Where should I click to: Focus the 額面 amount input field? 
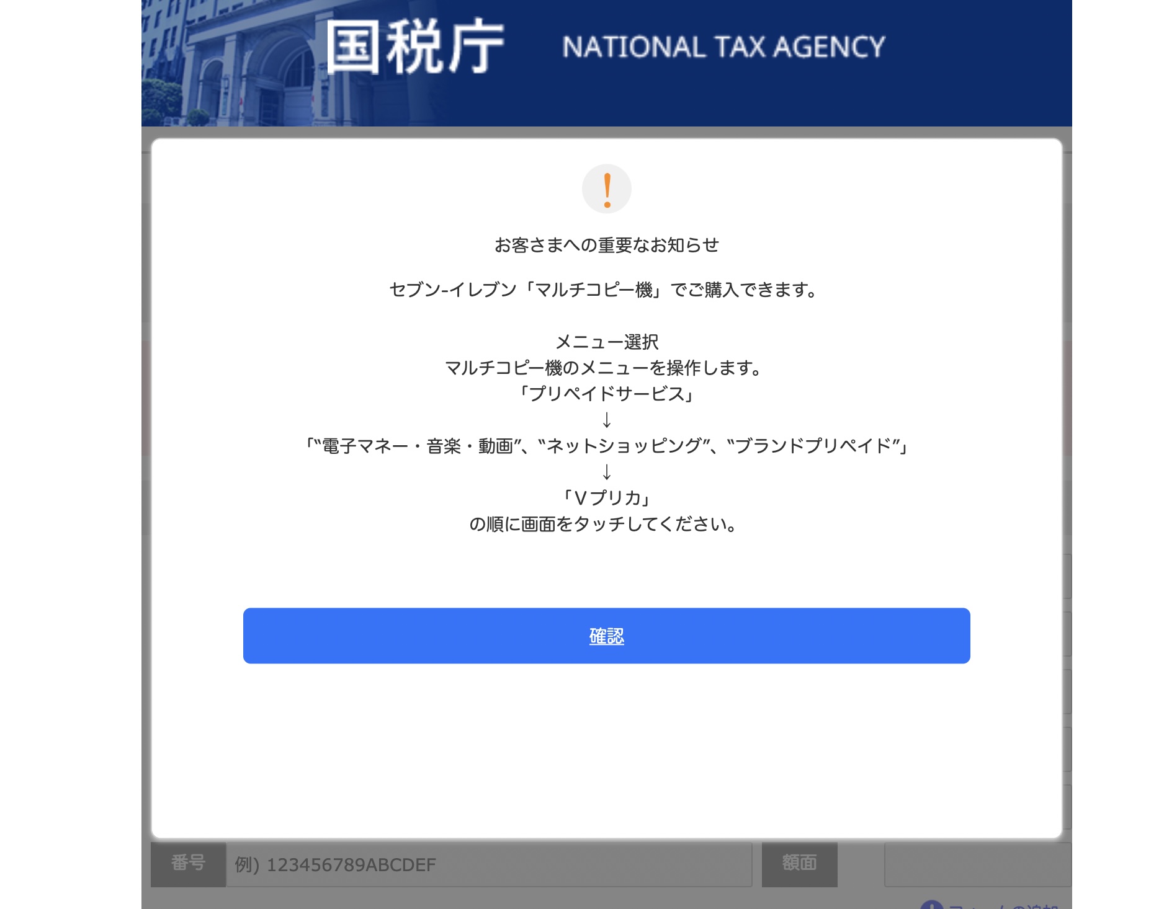point(978,864)
